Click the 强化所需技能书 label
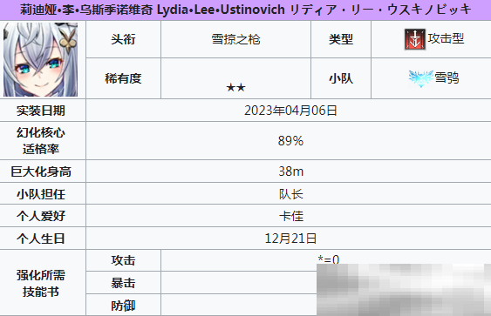The height and width of the screenshot is (316, 491). (41, 283)
